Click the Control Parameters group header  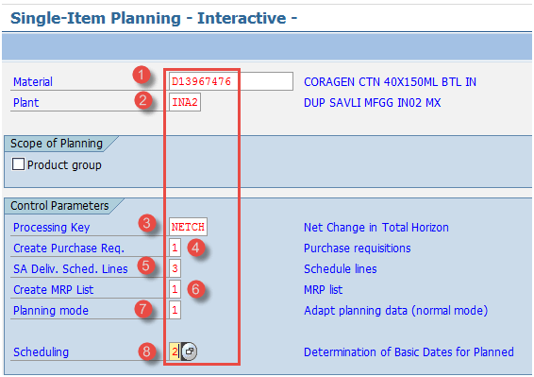59,206
